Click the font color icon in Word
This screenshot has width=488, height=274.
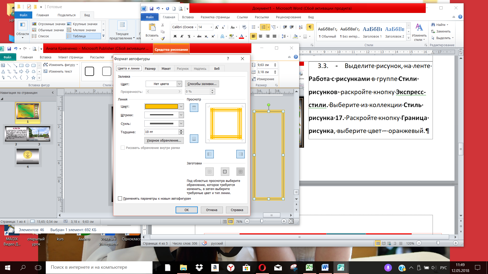[241, 36]
